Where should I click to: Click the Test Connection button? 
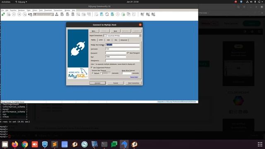133,83
